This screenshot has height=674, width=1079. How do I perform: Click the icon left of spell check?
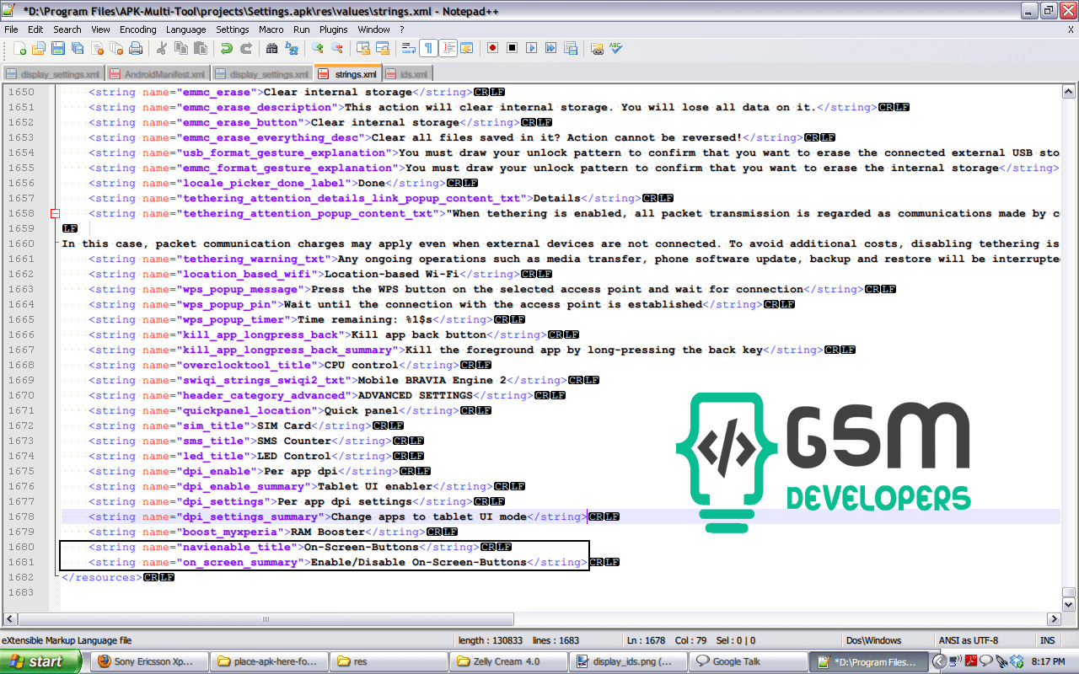click(596, 48)
